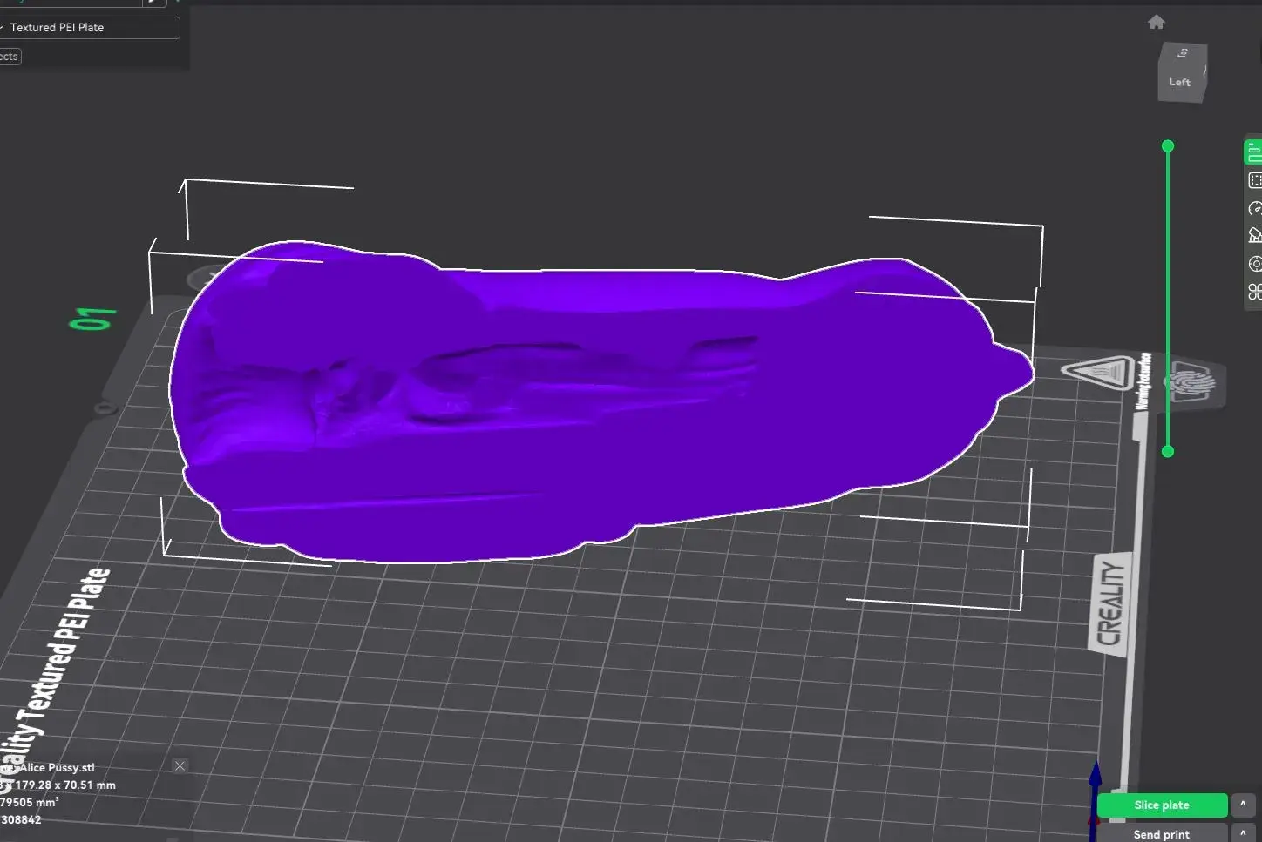Close the model info panel
Viewport: 1262px width, 842px height.
pyautogui.click(x=180, y=766)
